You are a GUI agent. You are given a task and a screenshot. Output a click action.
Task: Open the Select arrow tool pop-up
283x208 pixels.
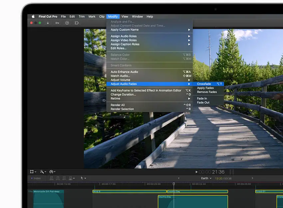coord(83,178)
